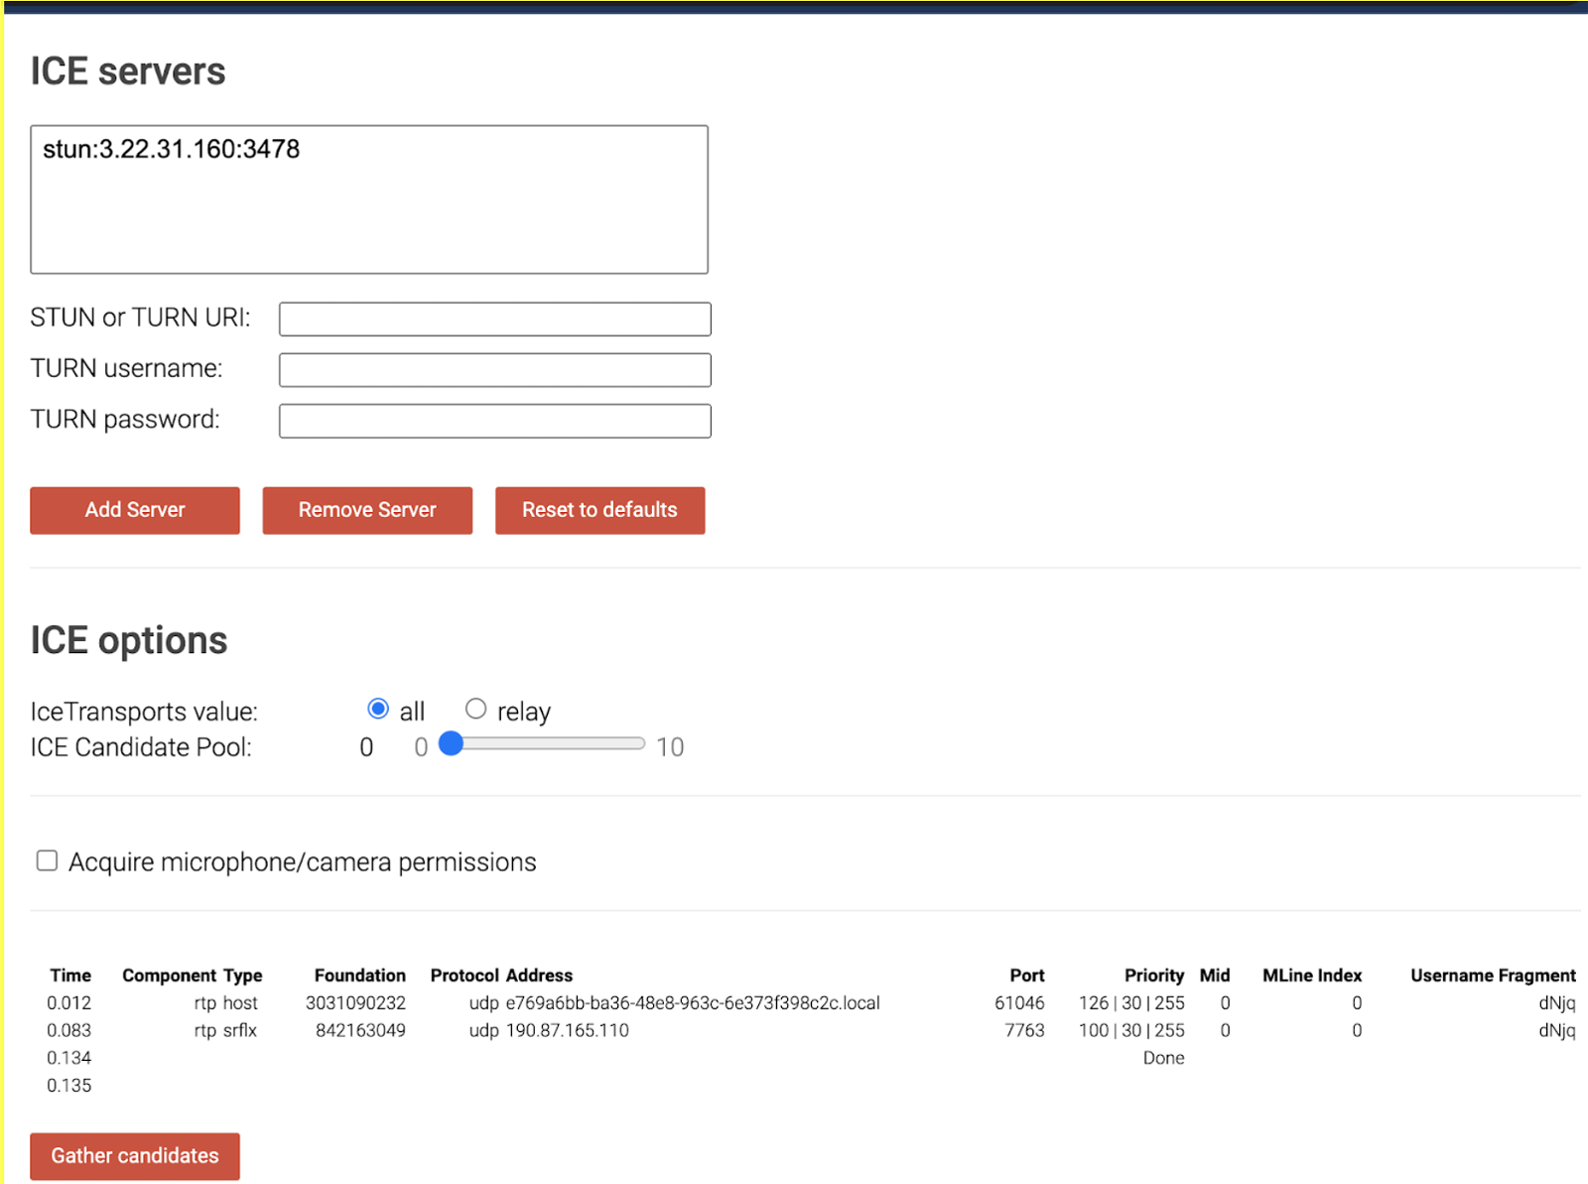Select the stun:3.22.31.160:3478 server entry
Screen dimensions: 1588x1184
click(x=171, y=149)
